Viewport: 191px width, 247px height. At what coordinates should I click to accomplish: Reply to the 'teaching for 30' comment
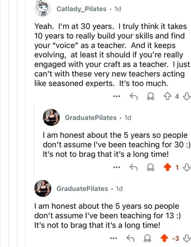[133, 168]
